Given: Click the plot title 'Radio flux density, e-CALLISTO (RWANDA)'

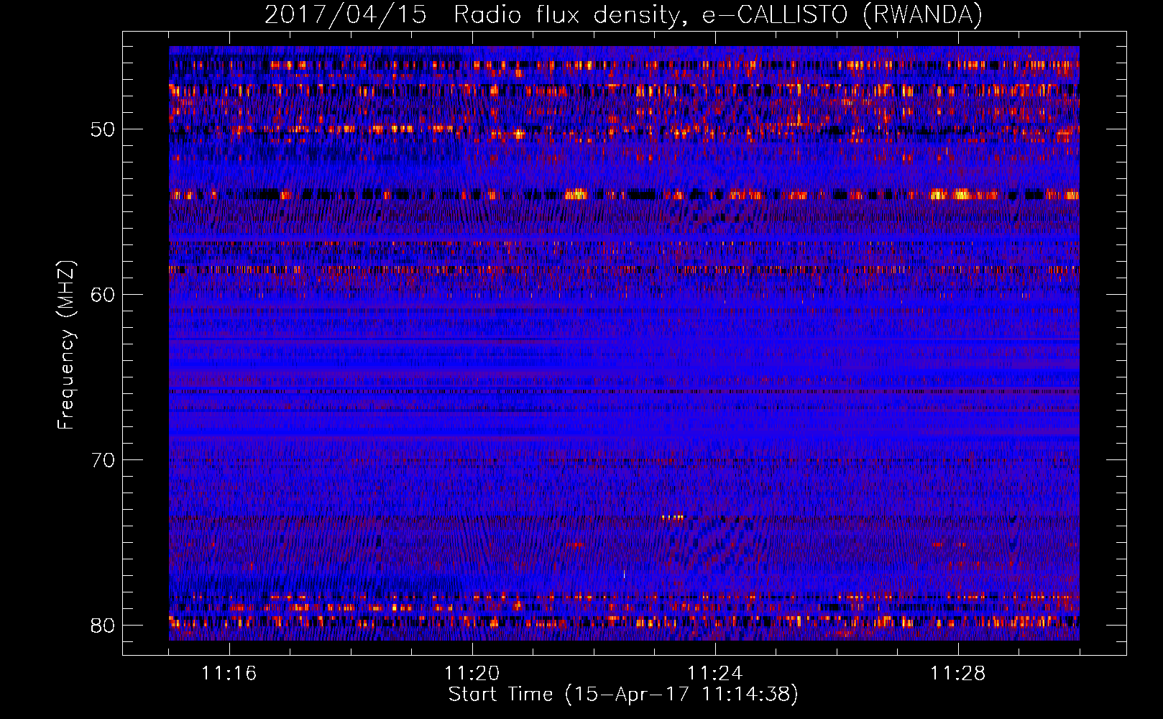Looking at the screenshot, I should 718,14.
